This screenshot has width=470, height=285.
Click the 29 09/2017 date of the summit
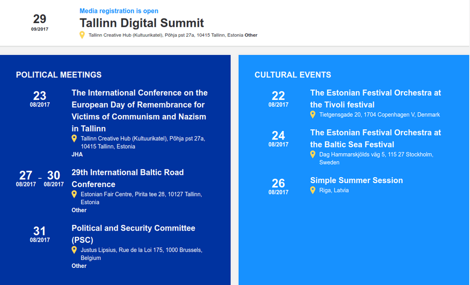40,22
